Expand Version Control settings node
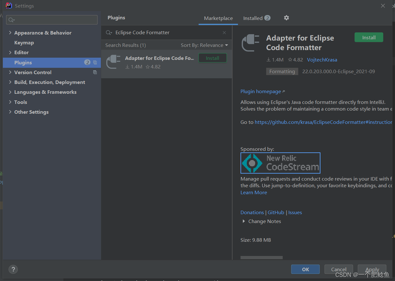395x281 pixels. pos(10,72)
